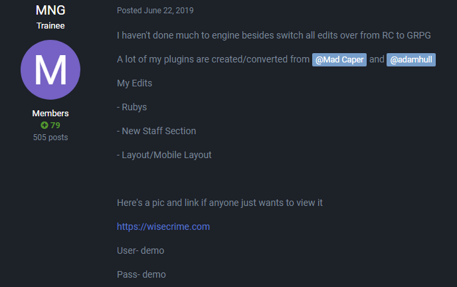Open the @Mad Caper mention

(x=339, y=60)
